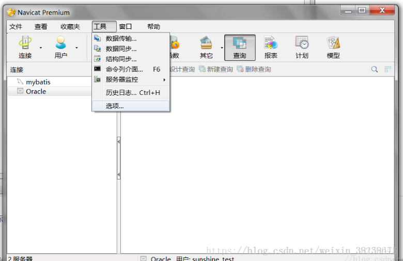The width and height of the screenshot is (403, 261).
Task: Open the 帮助 help menu
Action: 153,26
